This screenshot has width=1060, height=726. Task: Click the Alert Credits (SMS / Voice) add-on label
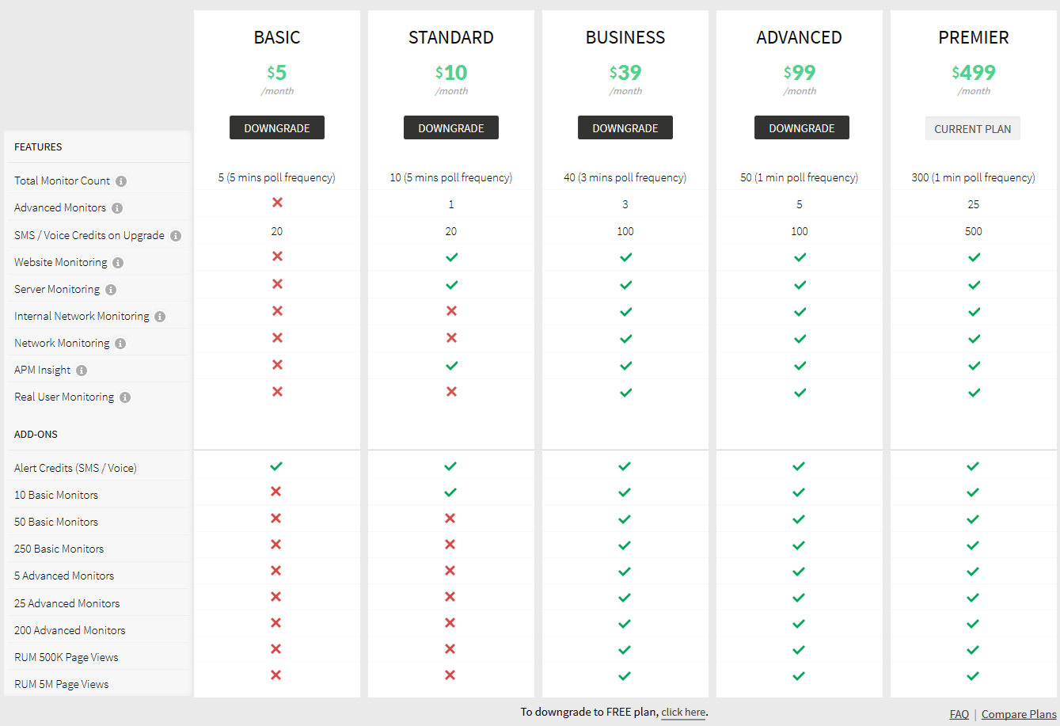coord(75,468)
